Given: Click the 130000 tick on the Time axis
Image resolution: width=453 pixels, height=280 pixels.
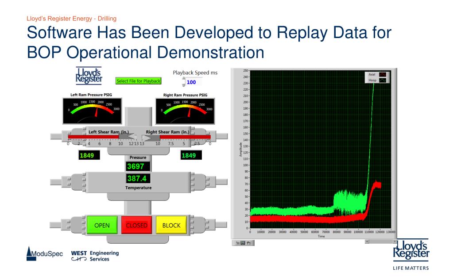Looking at the screenshot, I should tap(391, 232).
